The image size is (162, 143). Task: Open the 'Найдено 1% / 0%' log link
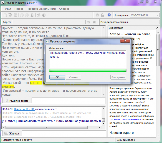(x=24, y=109)
